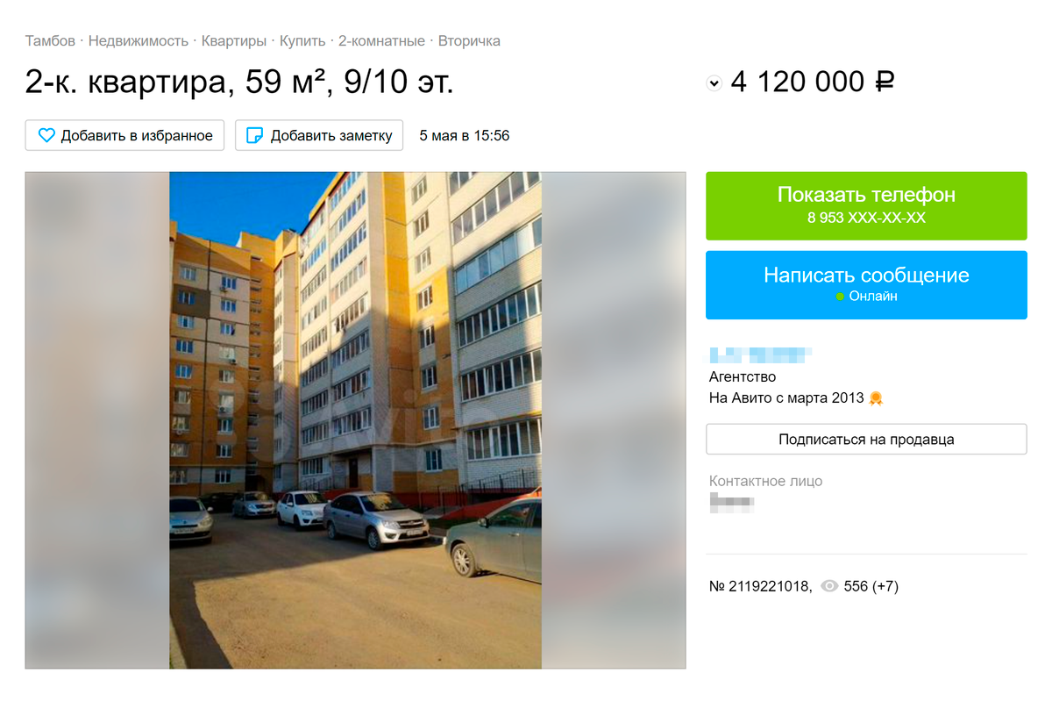The height and width of the screenshot is (716, 1052).
Task: Navigate to Вторичка breadcrumb
Action: pyautogui.click(x=469, y=41)
